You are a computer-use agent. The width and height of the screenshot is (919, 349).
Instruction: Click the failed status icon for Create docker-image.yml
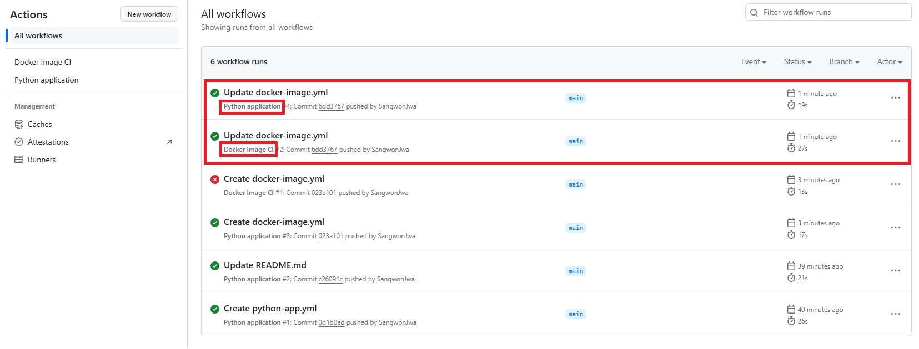coord(215,179)
